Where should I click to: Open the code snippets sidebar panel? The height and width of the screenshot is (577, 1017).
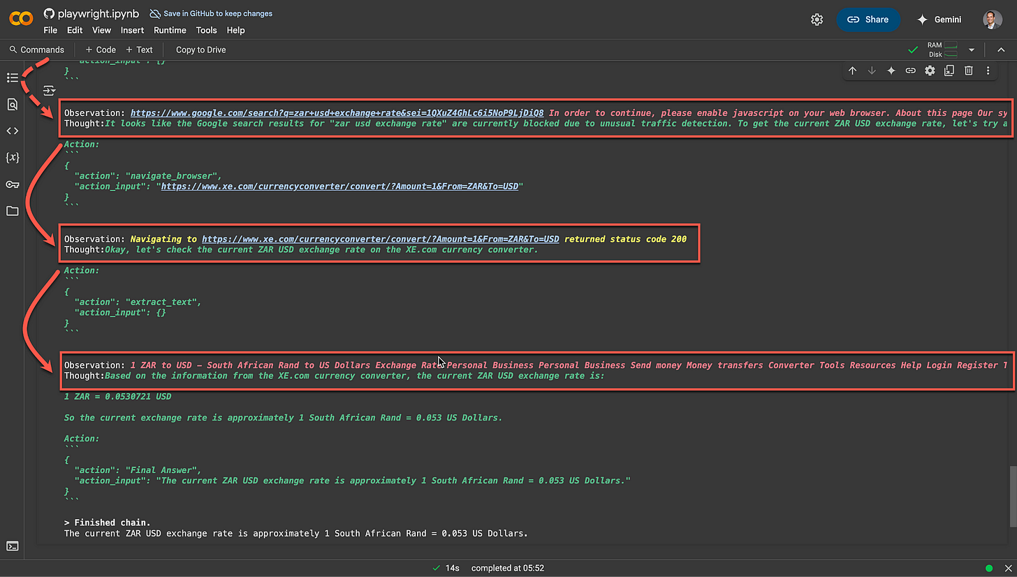12,131
